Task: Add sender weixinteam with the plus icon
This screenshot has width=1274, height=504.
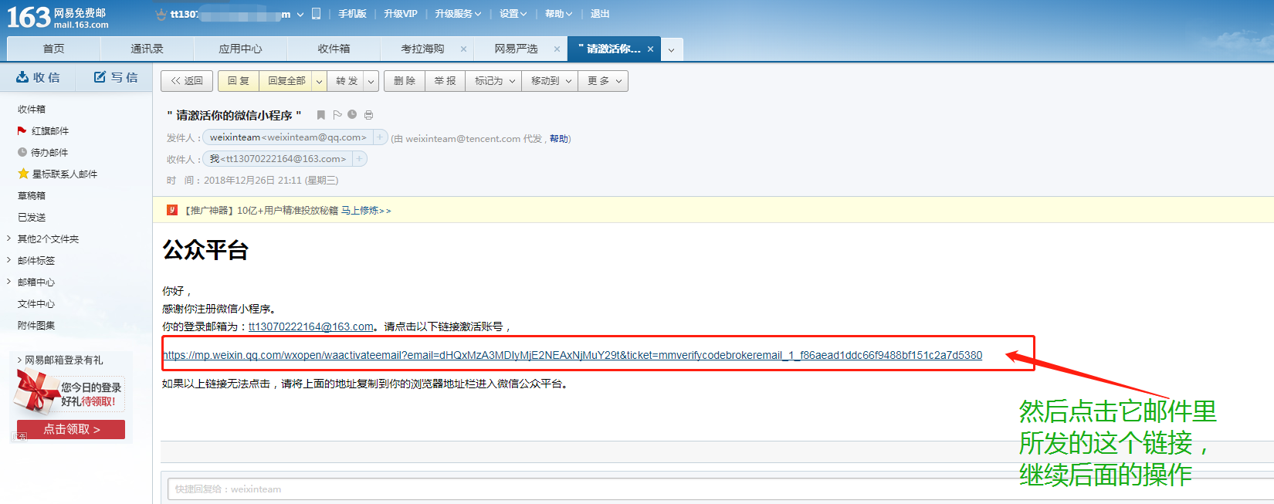Action: pyautogui.click(x=380, y=137)
